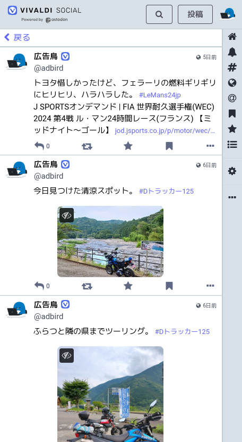242x442 pixels.
Task: Hide the river motorcycle photo via eye icon
Action: (x=66, y=215)
